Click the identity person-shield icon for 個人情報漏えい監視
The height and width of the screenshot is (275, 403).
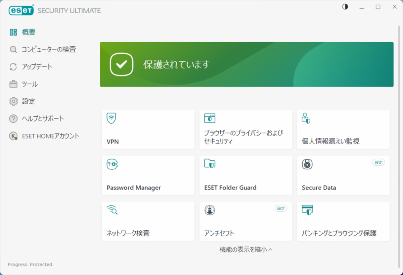pyautogui.click(x=306, y=118)
